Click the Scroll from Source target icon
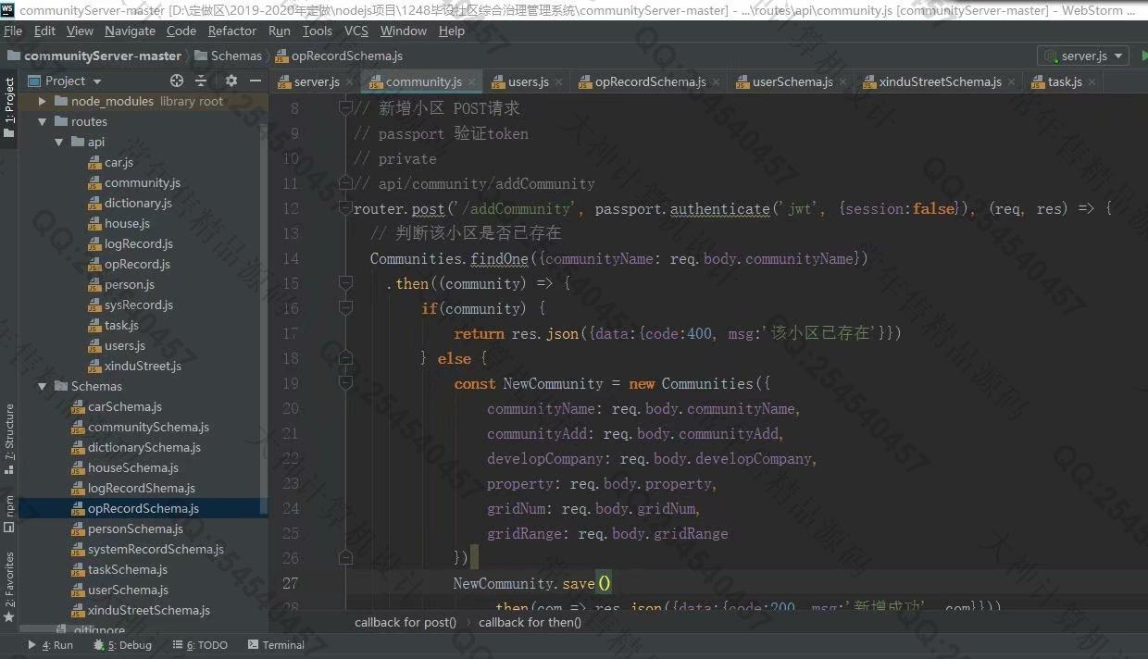This screenshot has width=1148, height=659. coord(177,81)
